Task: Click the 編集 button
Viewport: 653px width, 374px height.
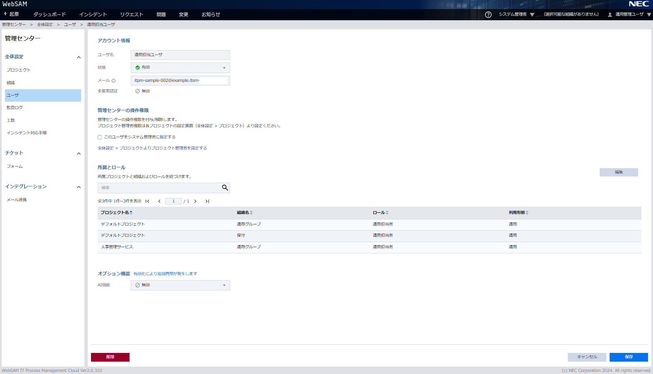Action: click(x=619, y=172)
